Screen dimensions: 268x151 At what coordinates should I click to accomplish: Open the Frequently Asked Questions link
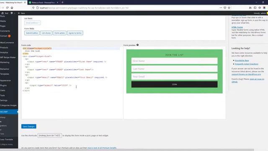coord(246,64)
